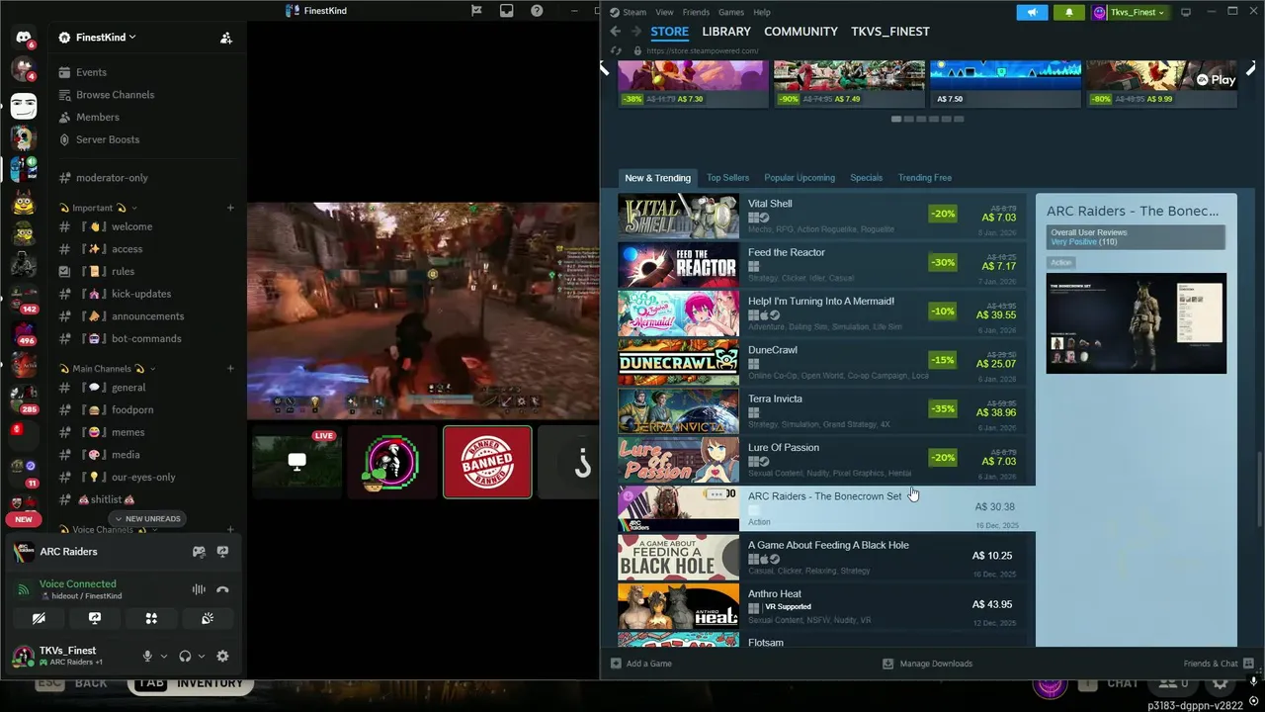Open Tkvs_Finest account dropdown in Steam
The width and height of the screenshot is (1265, 712).
pyautogui.click(x=1130, y=12)
